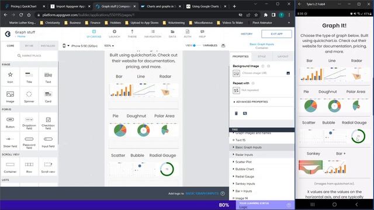
Task: Tap the Sankey chart image in phone window
Action: point(310,167)
